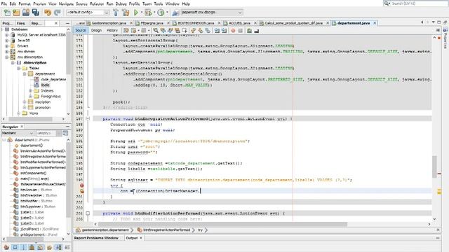The width and height of the screenshot is (449, 252).
Task: Select the promotion table in database tree
Action: (43, 107)
